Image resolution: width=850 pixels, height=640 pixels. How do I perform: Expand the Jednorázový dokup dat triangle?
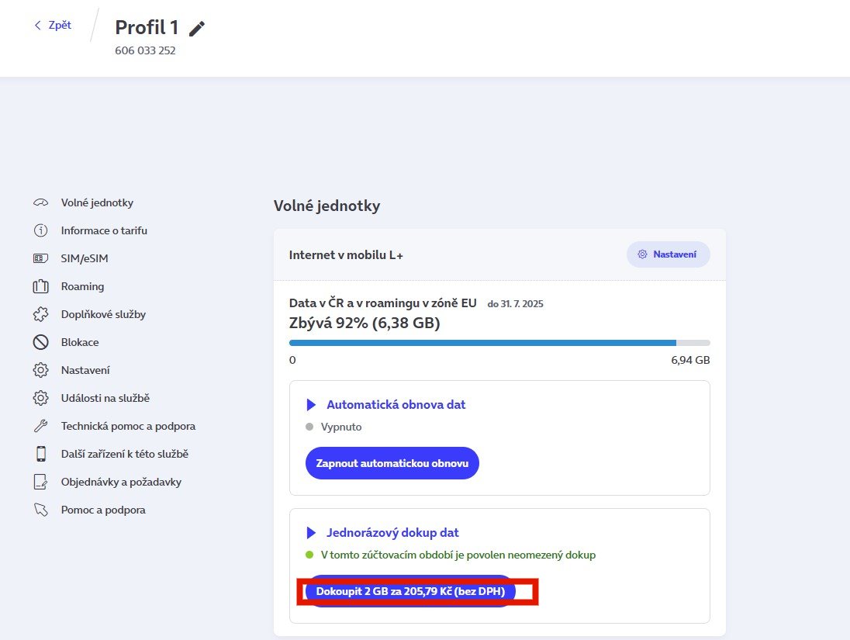point(312,533)
